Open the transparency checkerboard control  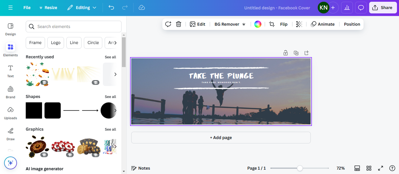[x=299, y=24]
